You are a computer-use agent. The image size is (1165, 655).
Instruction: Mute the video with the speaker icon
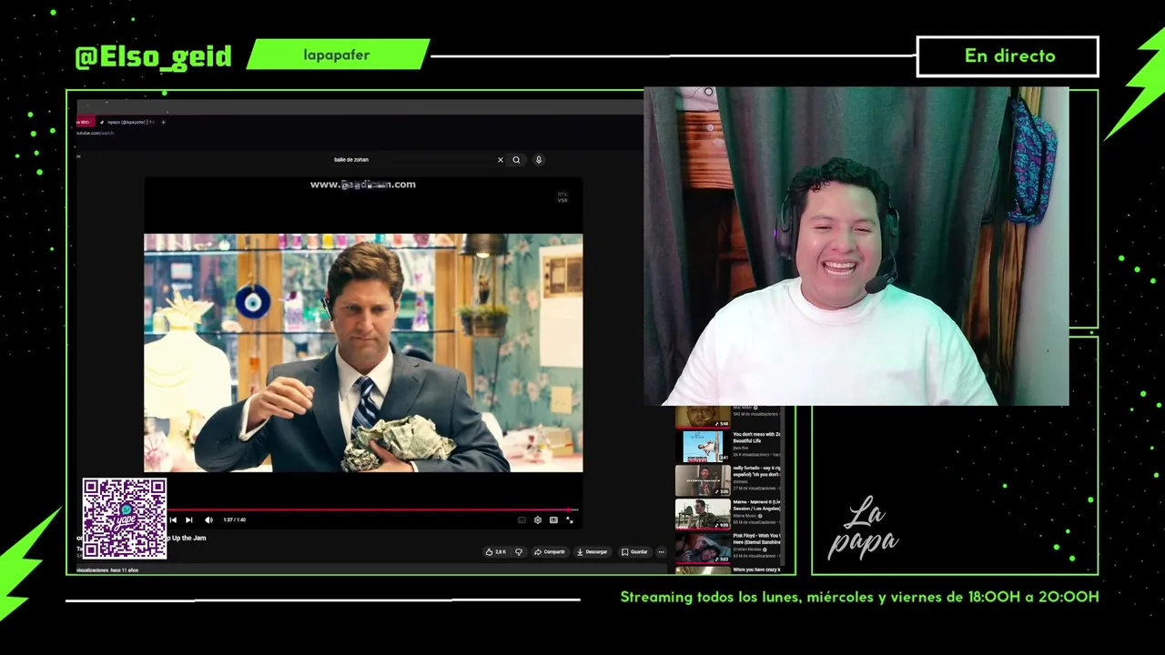208,520
